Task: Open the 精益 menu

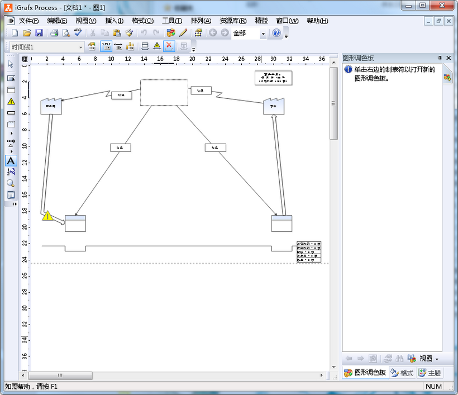Action: (x=261, y=21)
